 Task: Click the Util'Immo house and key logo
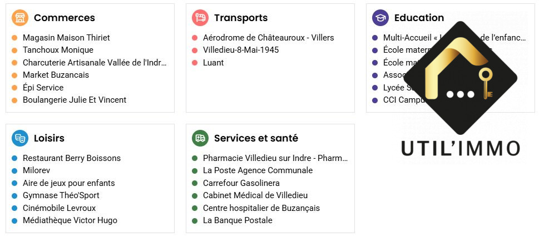459,78
